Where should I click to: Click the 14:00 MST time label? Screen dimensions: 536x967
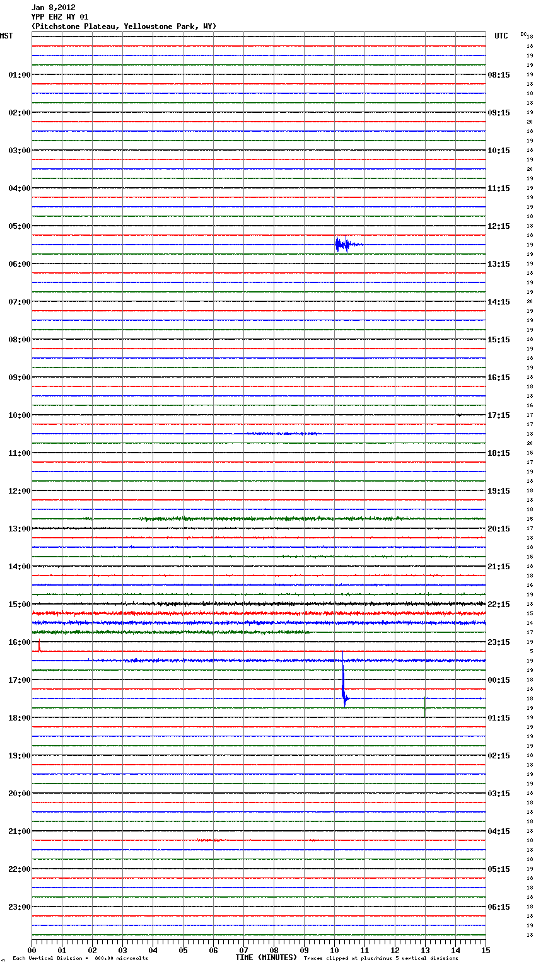[19, 567]
